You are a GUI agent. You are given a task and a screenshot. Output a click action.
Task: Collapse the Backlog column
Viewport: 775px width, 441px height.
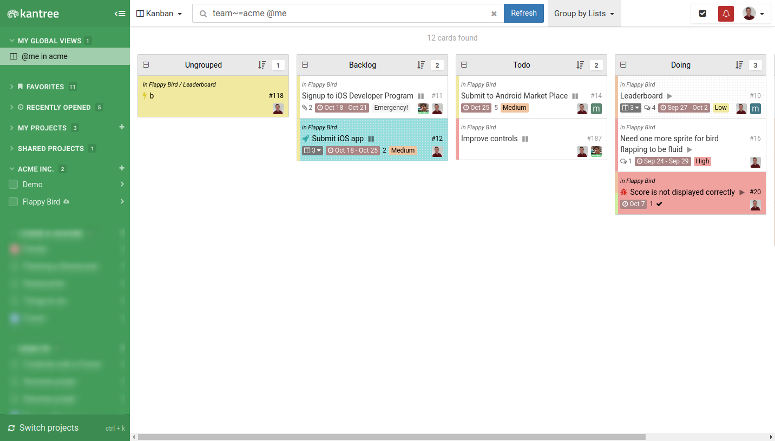pyautogui.click(x=305, y=65)
